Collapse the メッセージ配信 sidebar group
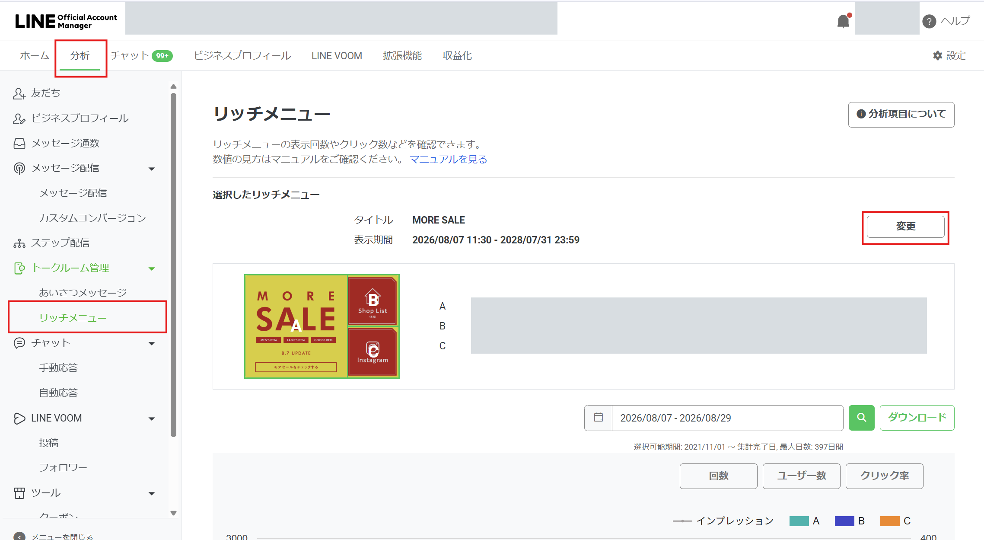The width and height of the screenshot is (984, 540). [152, 169]
